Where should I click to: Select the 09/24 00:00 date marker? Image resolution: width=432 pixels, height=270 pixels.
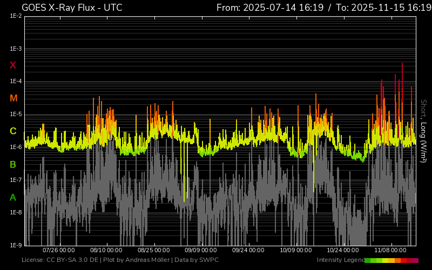coord(248,251)
